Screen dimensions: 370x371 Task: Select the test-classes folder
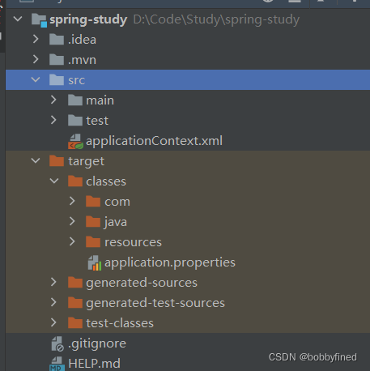pos(120,323)
